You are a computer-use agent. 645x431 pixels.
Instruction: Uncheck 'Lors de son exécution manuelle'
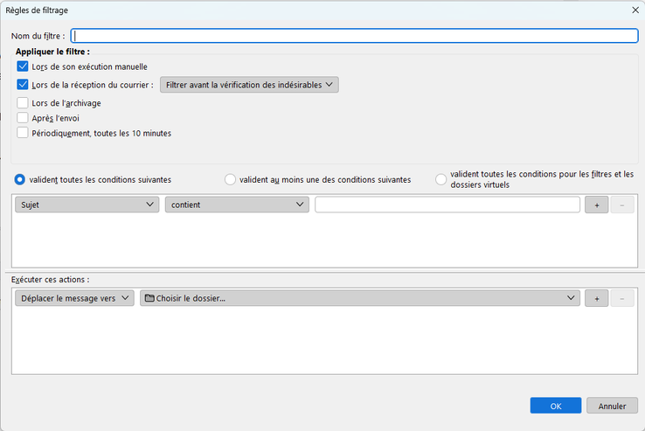coord(23,66)
